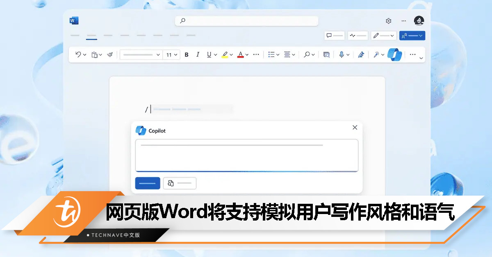The image size is (492, 257).
Task: Click inside the Copilot prompt text box
Action: point(247,156)
